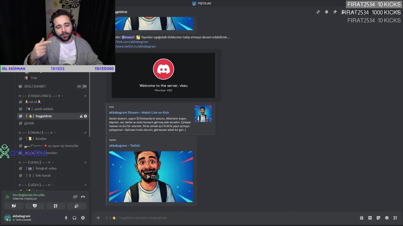This screenshot has width=403, height=226.
Task: Open attachment plus button in message bar
Action: point(98,218)
